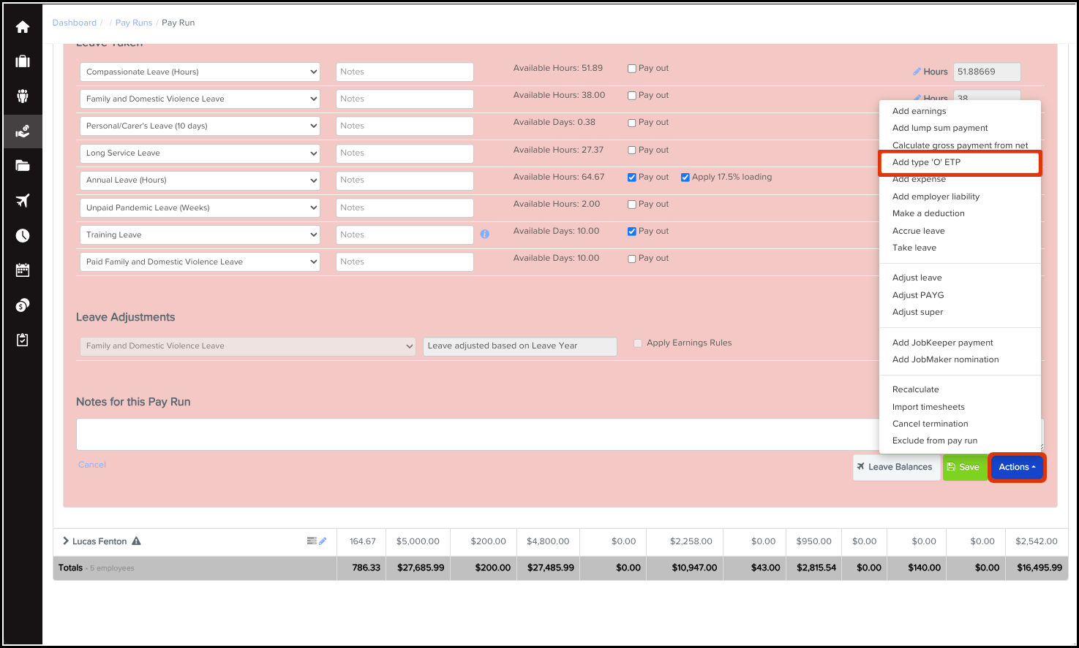Screen dimensions: 1079x648
Task: Toggle Apply 17.5% loading checkbox
Action: point(685,178)
